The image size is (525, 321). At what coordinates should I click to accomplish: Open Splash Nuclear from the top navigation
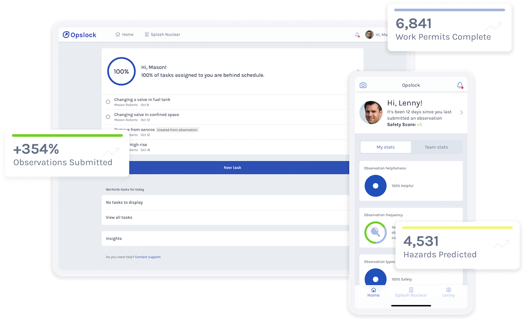162,34
